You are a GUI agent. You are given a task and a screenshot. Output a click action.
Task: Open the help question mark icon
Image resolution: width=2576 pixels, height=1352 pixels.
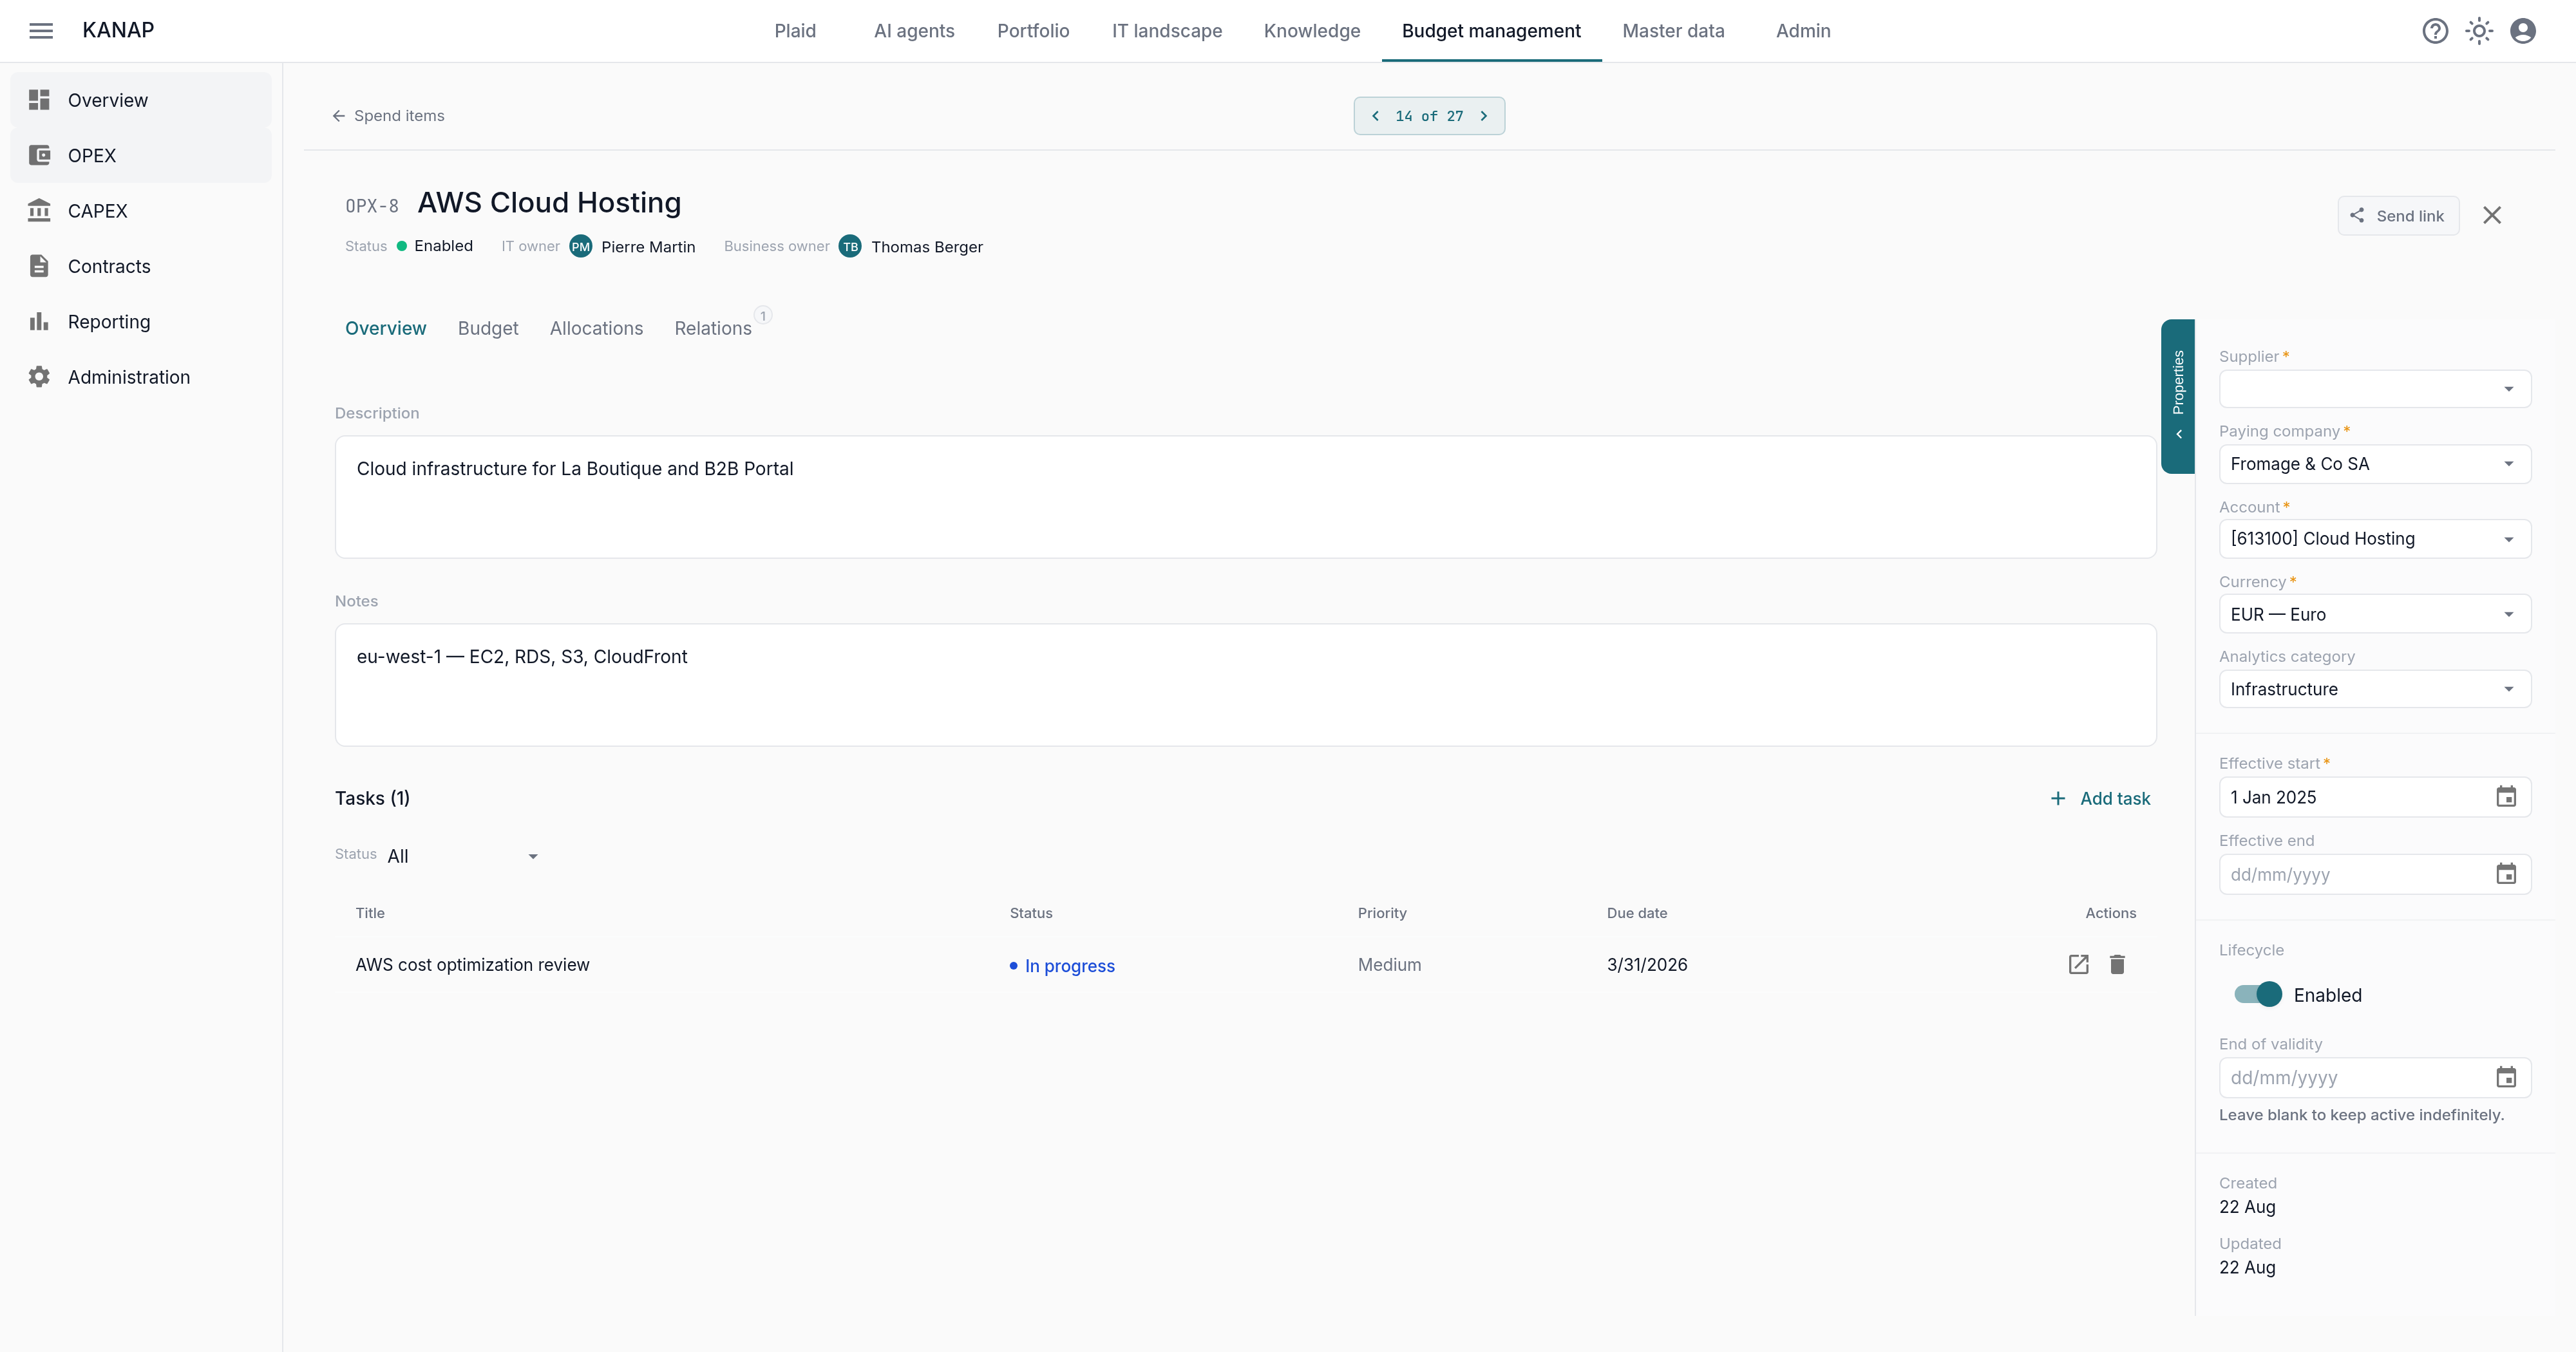point(2435,31)
